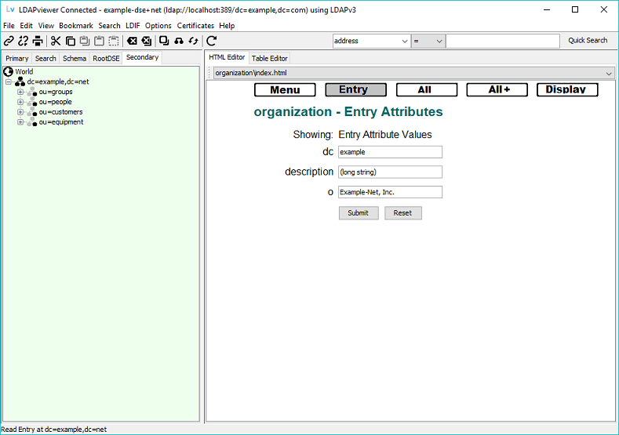619x435 pixels.
Task: Click the Disconnect (broken link) toolbar icon
Action: coord(24,41)
